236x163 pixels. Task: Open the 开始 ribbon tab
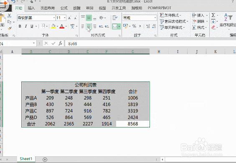tap(18, 8)
